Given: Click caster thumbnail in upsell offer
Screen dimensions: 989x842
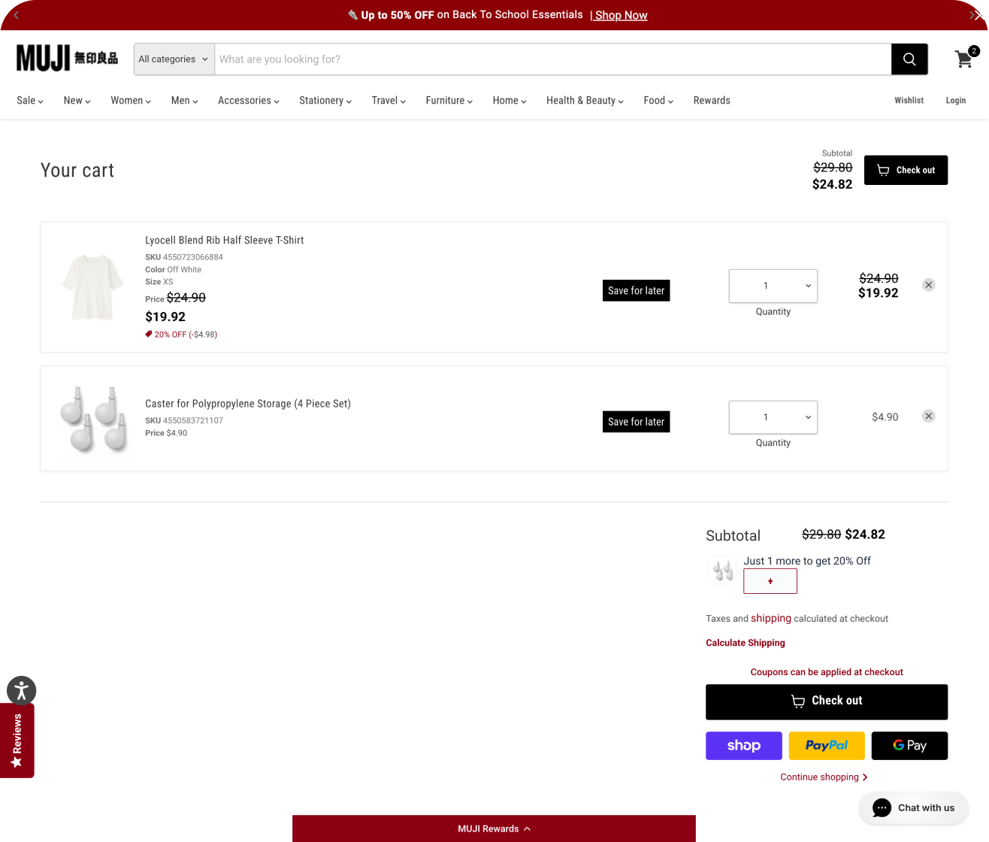Looking at the screenshot, I should coord(722,570).
